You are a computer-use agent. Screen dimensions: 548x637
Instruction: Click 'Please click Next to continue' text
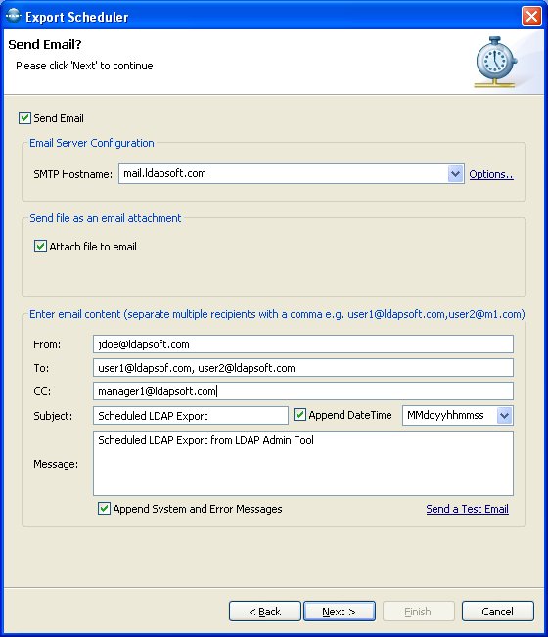pyautogui.click(x=84, y=66)
